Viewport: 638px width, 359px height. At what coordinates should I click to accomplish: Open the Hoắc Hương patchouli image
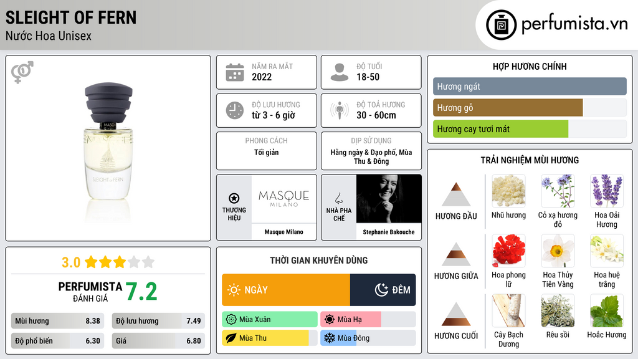click(x=607, y=310)
